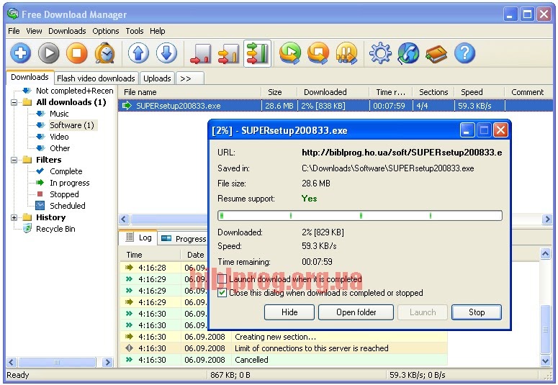This screenshot has width=558, height=385.
Task: Sort by the Downloaded column header
Action: 333,92
